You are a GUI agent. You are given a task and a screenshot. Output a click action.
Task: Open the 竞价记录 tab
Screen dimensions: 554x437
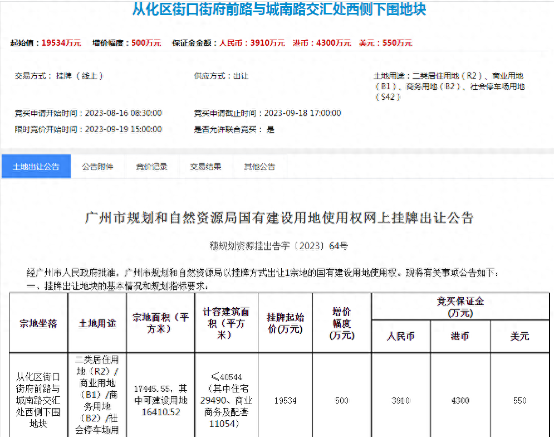pyautogui.click(x=151, y=166)
